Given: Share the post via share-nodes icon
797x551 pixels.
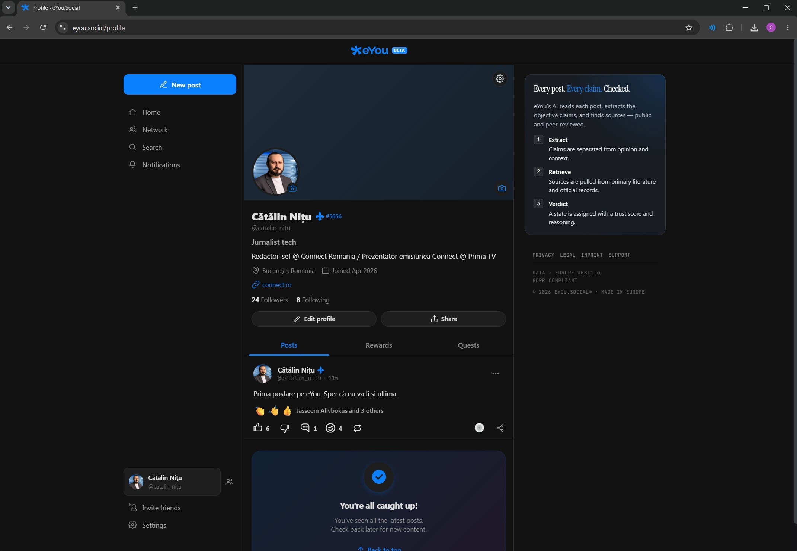Looking at the screenshot, I should [x=500, y=428].
